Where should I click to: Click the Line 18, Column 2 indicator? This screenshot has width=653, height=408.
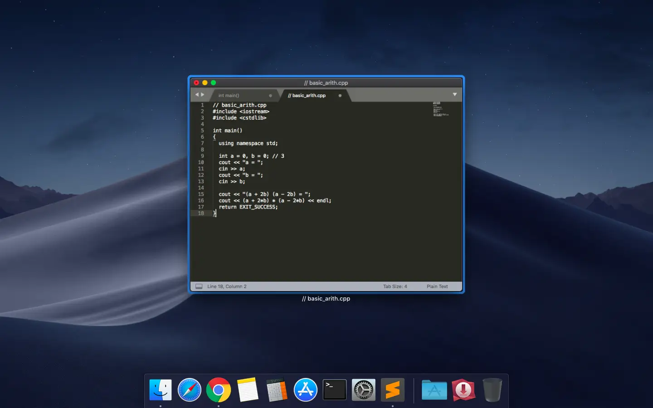[227, 287]
